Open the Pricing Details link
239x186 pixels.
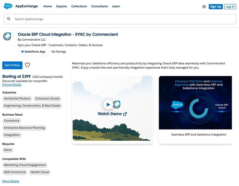tap(12, 85)
